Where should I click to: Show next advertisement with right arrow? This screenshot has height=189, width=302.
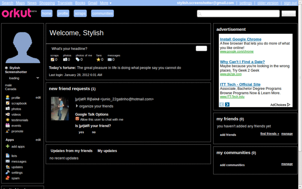(227, 104)
